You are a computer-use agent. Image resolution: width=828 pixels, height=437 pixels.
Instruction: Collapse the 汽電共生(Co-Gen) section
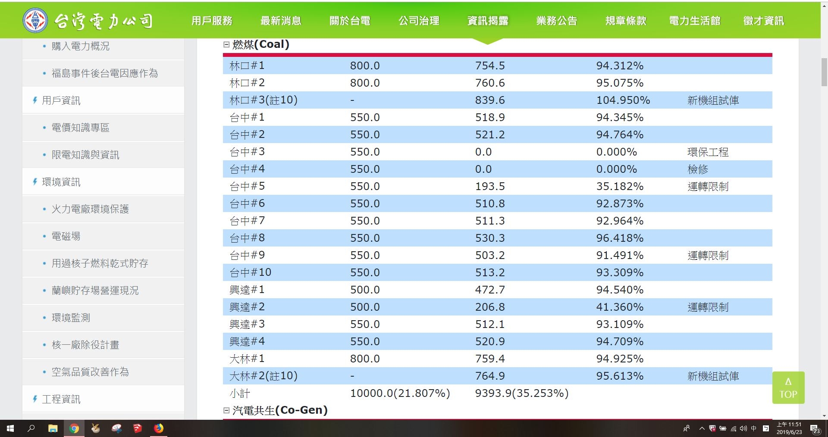[226, 410]
